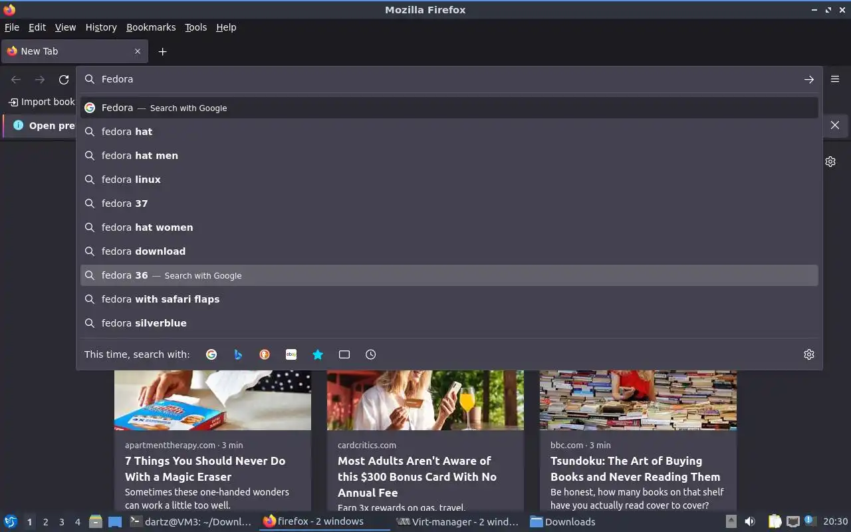851x532 pixels.
Task: Close the New Tab tab
Action: 138,51
